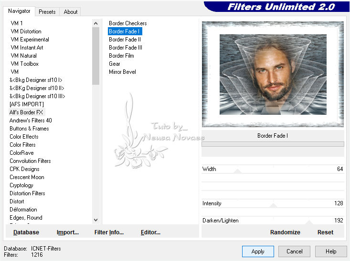Select Crescent Moon category
This screenshot has width=350, height=261.
27,177
